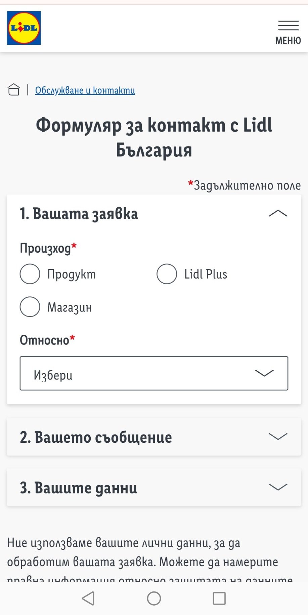The width and height of the screenshot is (308, 615).
Task: Open the Относно Избери dropdown
Action: click(x=154, y=373)
